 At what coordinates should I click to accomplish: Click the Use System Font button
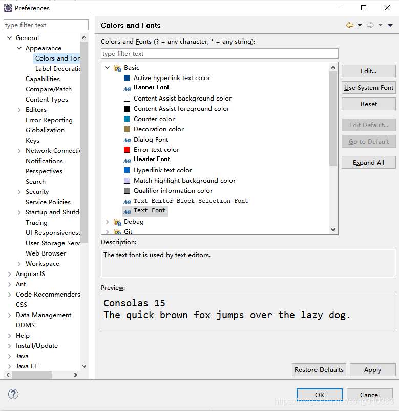point(368,88)
